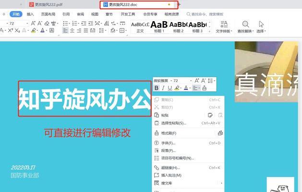Switch to the 插入 ribbon tab
This screenshot has width=302, height=192.
30,14
